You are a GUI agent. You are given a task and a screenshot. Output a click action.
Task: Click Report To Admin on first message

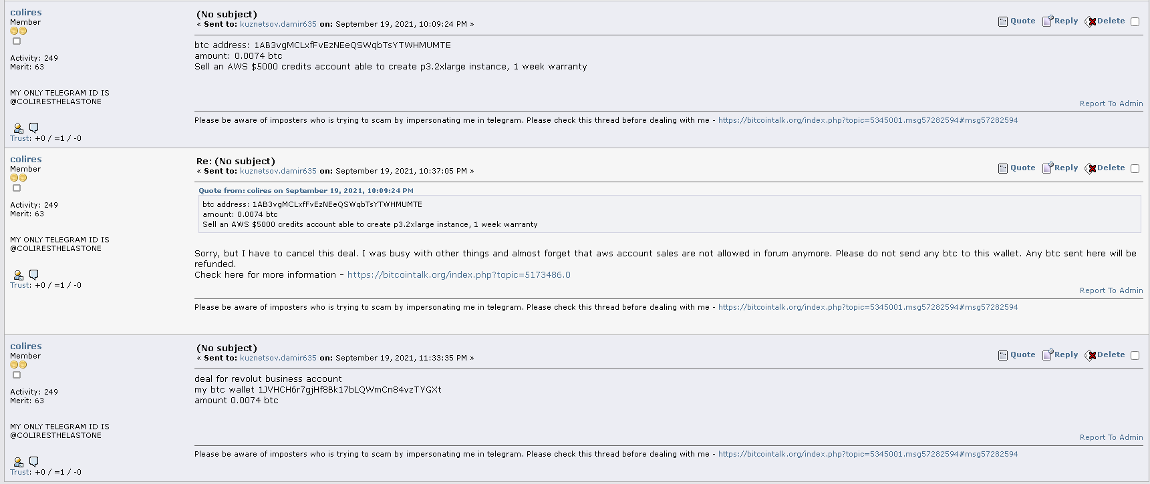pos(1111,103)
